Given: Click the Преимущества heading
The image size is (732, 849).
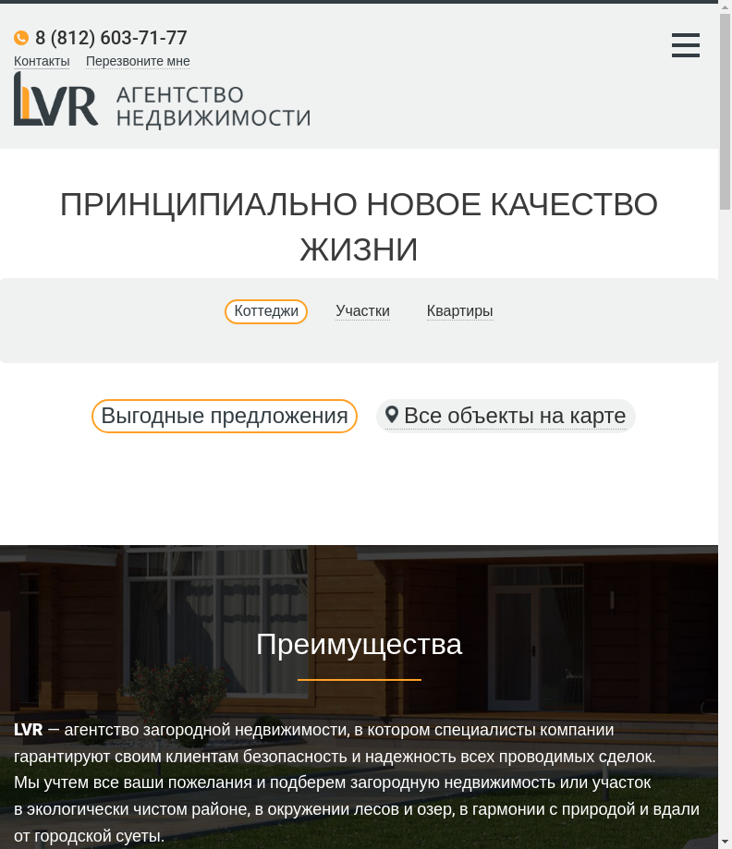Looking at the screenshot, I should click(359, 644).
